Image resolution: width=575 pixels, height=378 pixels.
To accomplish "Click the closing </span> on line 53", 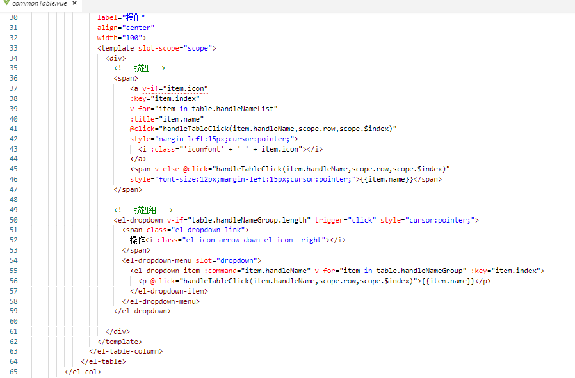I will tap(136, 251).
